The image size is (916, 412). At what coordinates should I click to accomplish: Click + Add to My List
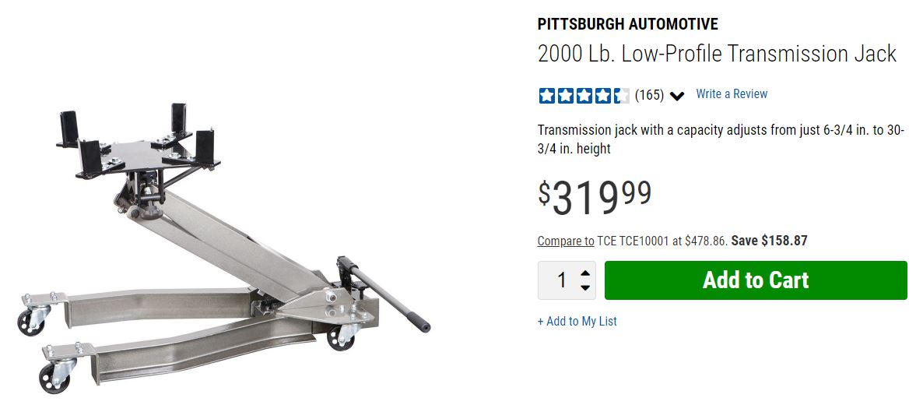point(577,322)
